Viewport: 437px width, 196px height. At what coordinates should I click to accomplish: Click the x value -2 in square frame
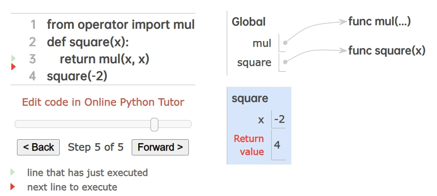279,119
